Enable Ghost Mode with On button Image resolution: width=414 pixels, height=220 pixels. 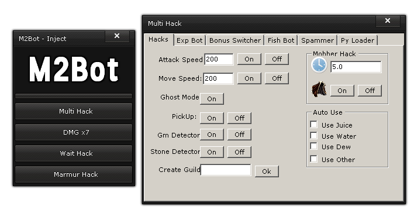pos(212,99)
